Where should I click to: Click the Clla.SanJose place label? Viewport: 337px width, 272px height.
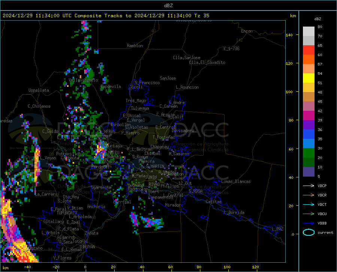186,58
